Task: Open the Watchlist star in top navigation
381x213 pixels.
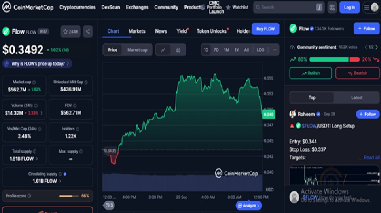Action: point(237,7)
